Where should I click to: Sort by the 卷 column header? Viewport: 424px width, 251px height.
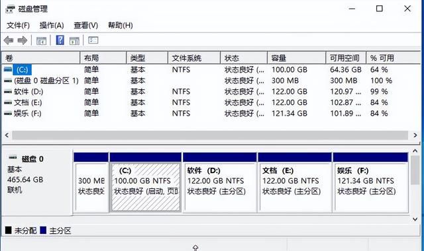(41, 58)
